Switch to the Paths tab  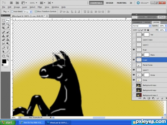[x=148, y=22]
